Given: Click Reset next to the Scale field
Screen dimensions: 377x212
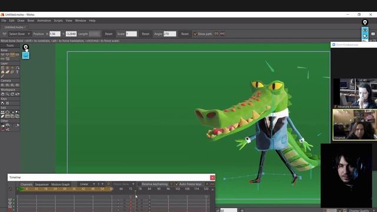Looking at the screenshot, I should 145,34.
